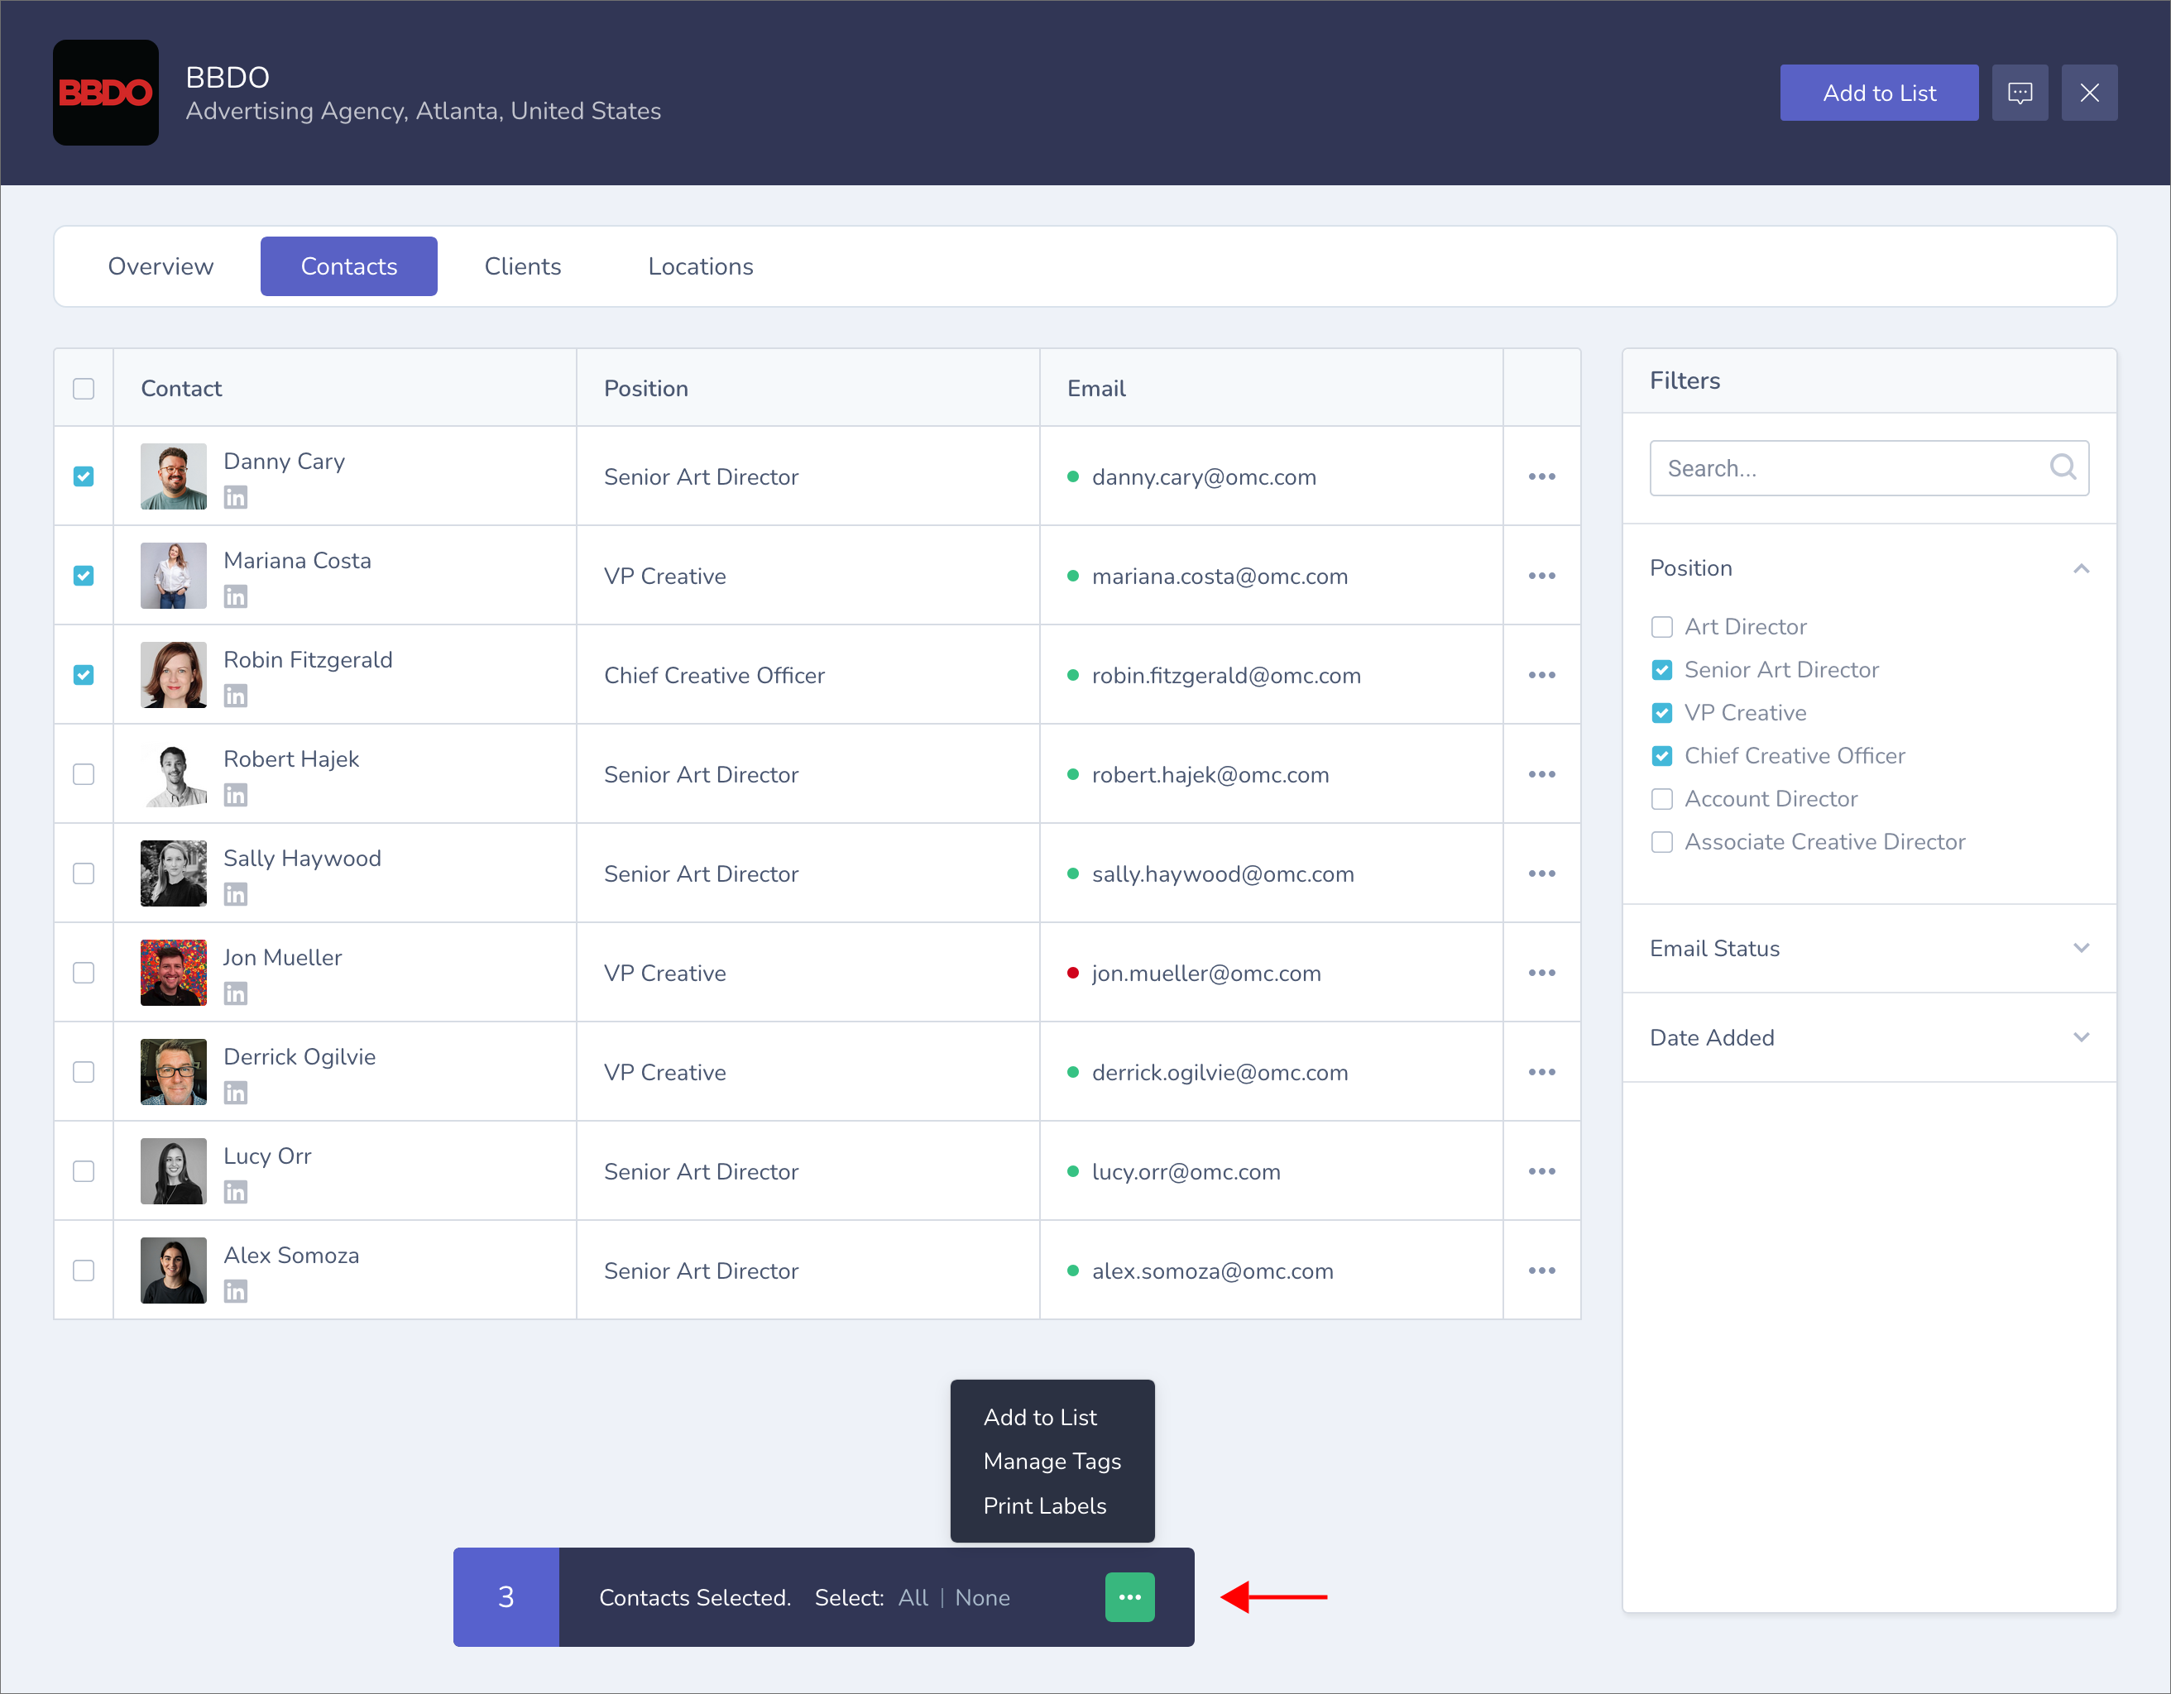This screenshot has width=2171, height=1694.
Task: Open Danny Cary's LinkedIn profile icon
Action: pos(236,497)
